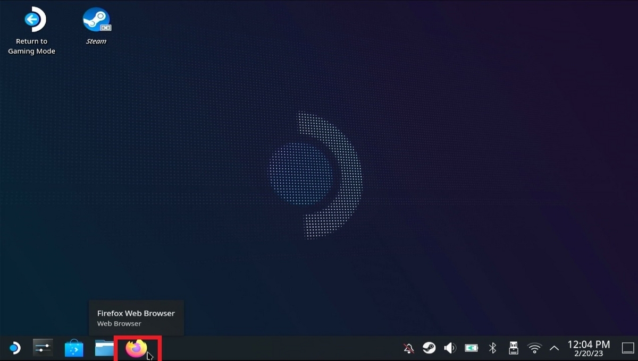Image resolution: width=638 pixels, height=361 pixels.
Task: Open the Wi-Fi networks tray icon
Action: tap(534, 348)
